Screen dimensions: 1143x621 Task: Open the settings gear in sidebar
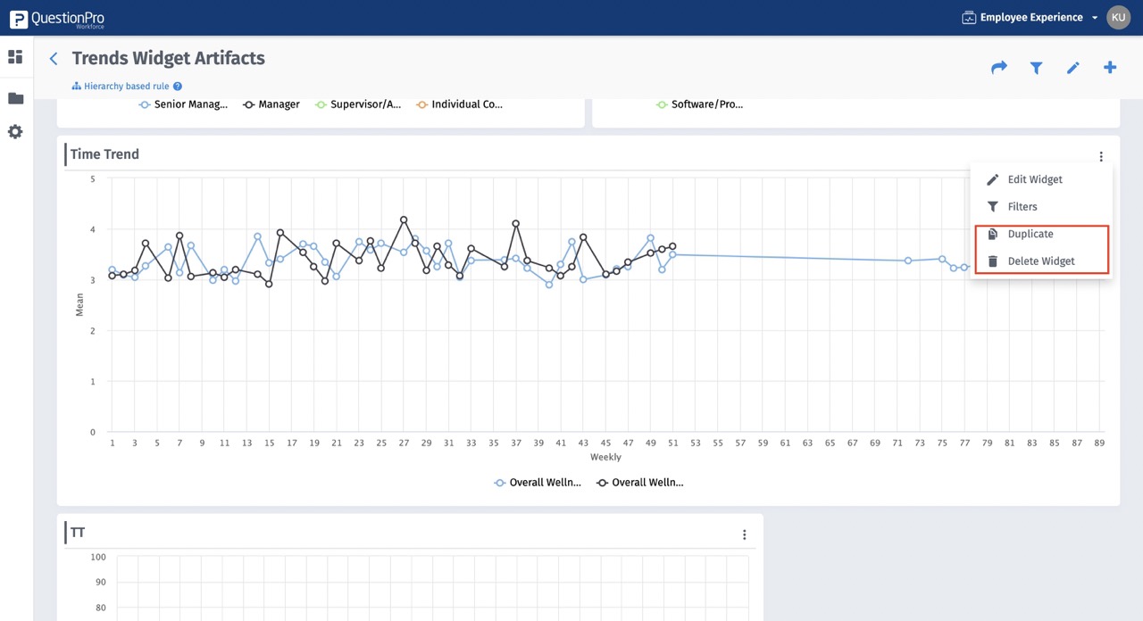pyautogui.click(x=15, y=132)
